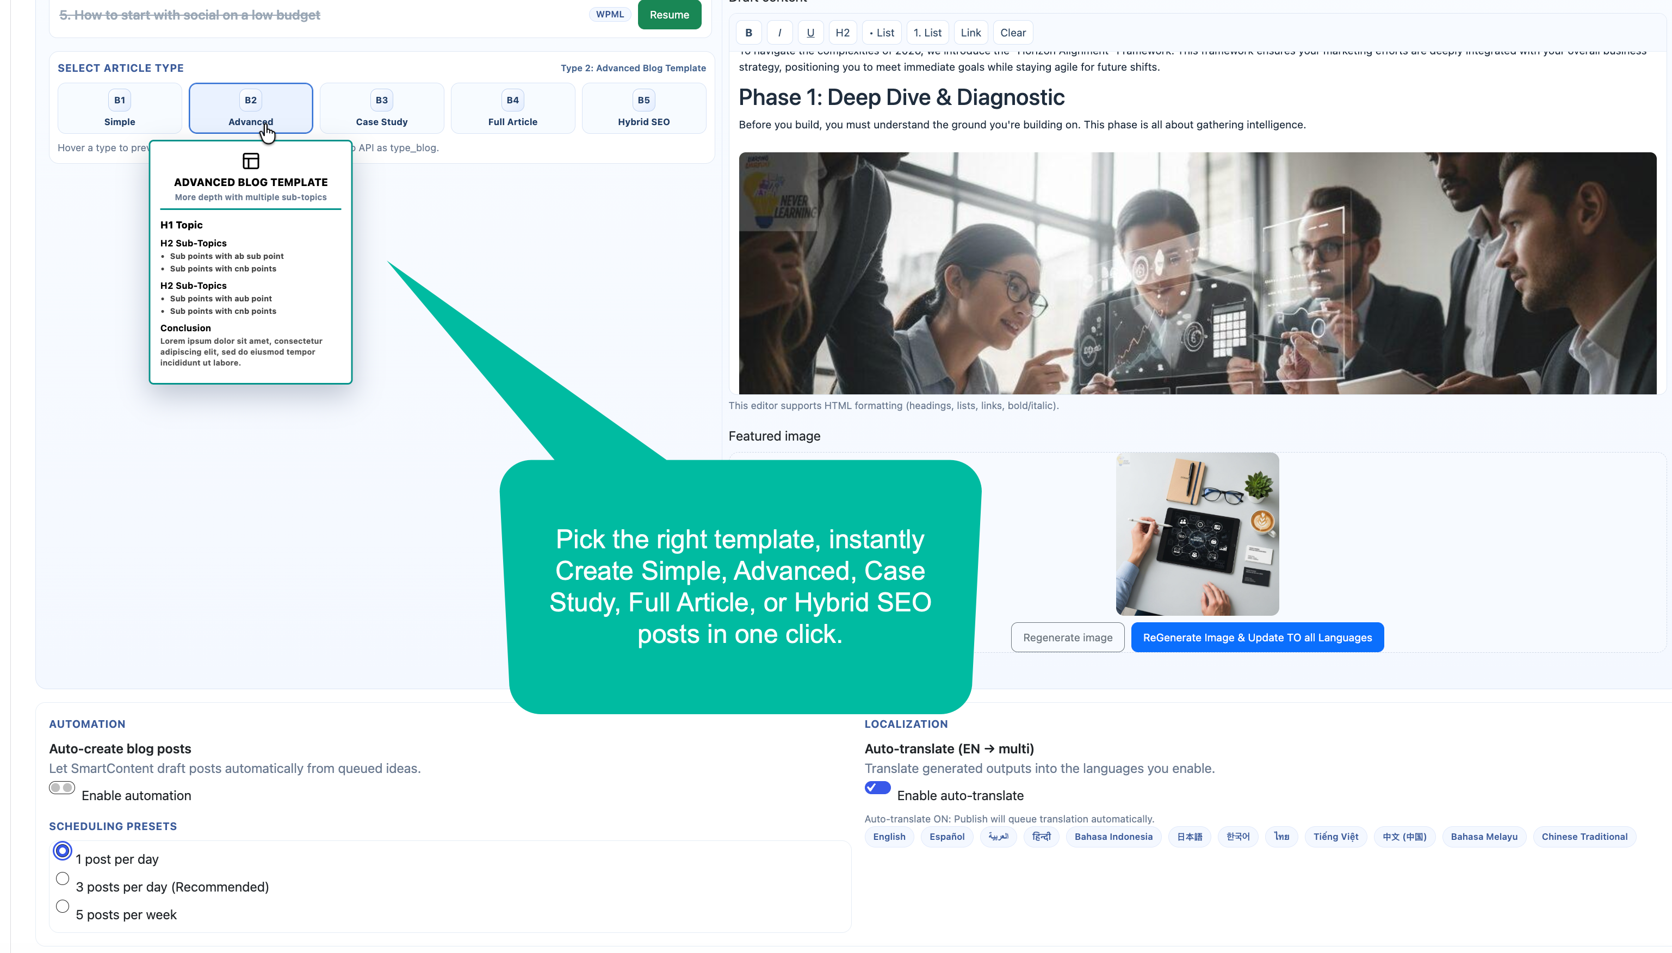Click the featured image thumbnail

pos(1197,534)
